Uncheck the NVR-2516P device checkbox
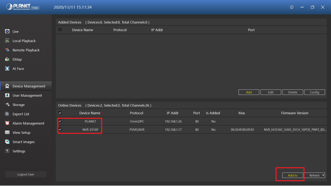 [x=60, y=129]
